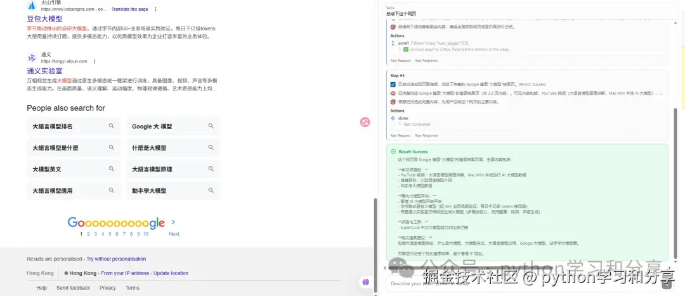Go to results page 3
The height and width of the screenshot is (296, 685).
click(x=95, y=234)
